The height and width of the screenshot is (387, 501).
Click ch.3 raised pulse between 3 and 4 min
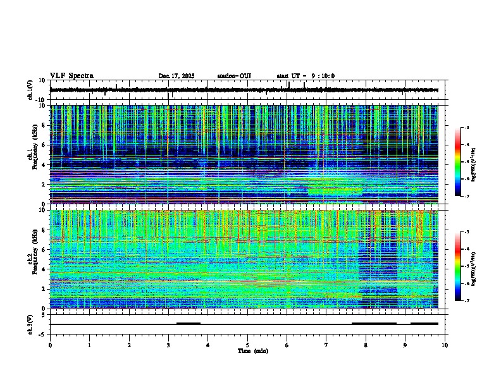(189, 324)
